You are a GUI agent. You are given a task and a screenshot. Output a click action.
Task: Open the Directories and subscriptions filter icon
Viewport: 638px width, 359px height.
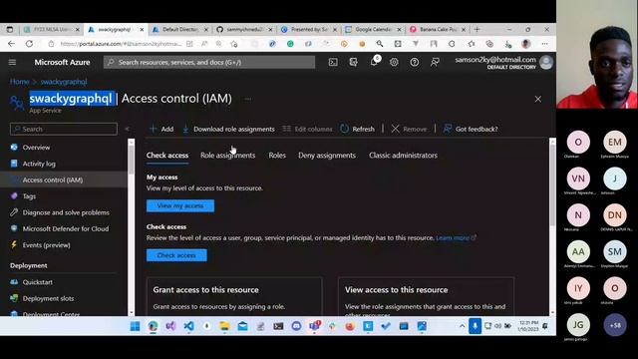click(353, 62)
